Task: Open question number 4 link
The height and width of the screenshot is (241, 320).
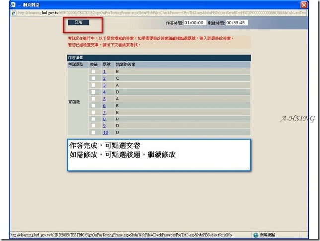Action: pos(104,92)
